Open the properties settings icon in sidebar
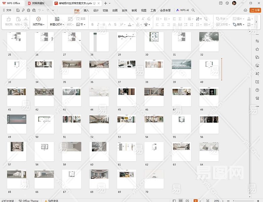Screen dimensions: 263x202 pos(257,41)
